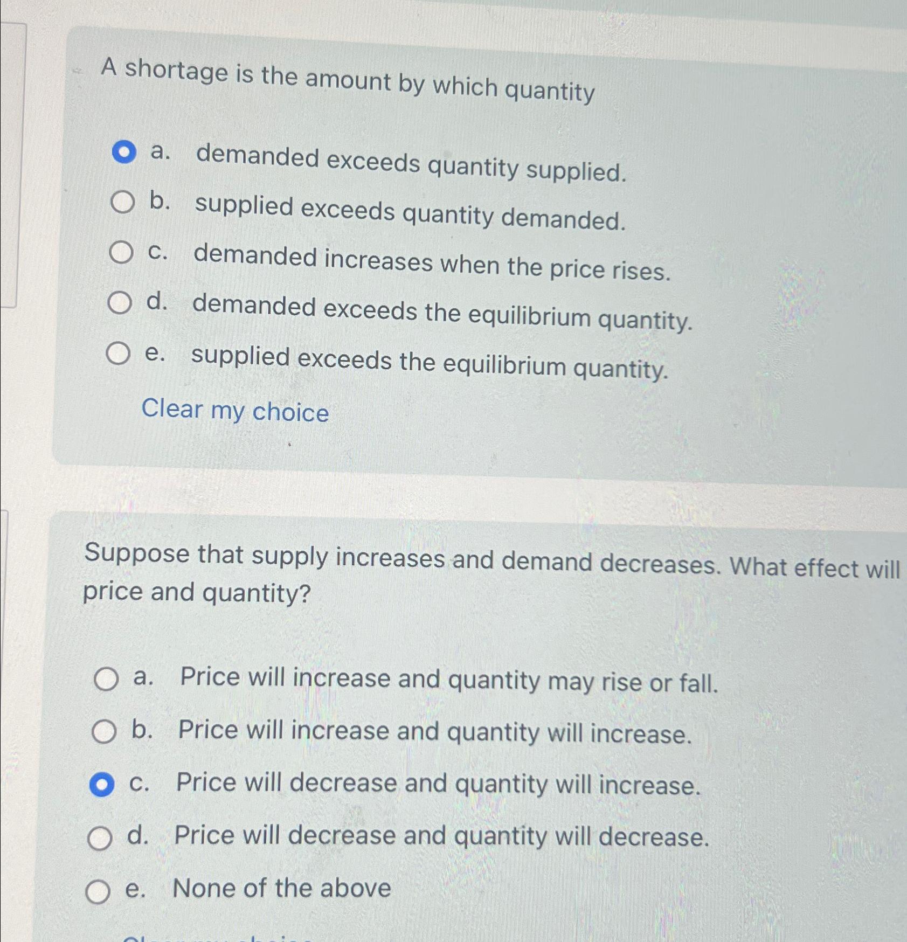This screenshot has width=907, height=942.
Task: Click the shortage question heading text
Action: tap(348, 81)
